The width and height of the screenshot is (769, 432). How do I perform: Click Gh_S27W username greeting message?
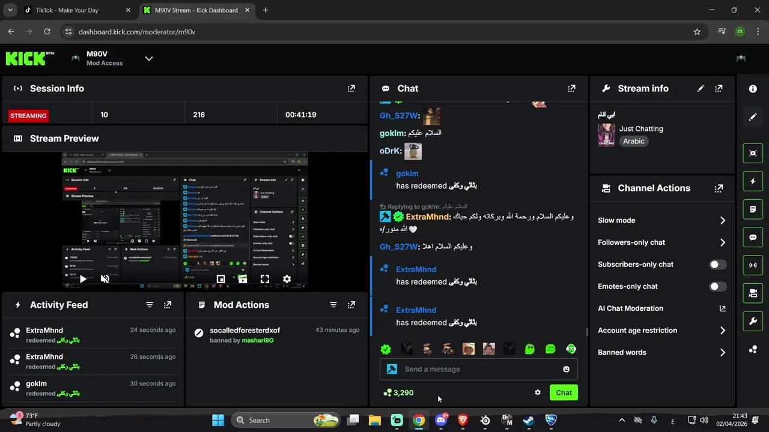(x=398, y=247)
